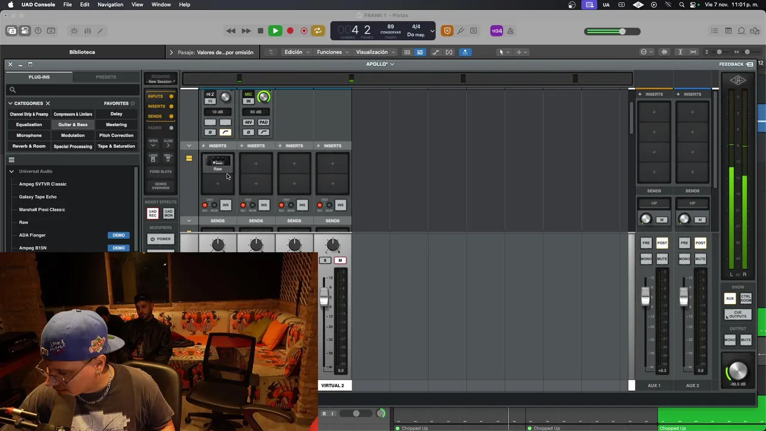
Task: Open the Help menu
Action: pyautogui.click(x=184, y=5)
